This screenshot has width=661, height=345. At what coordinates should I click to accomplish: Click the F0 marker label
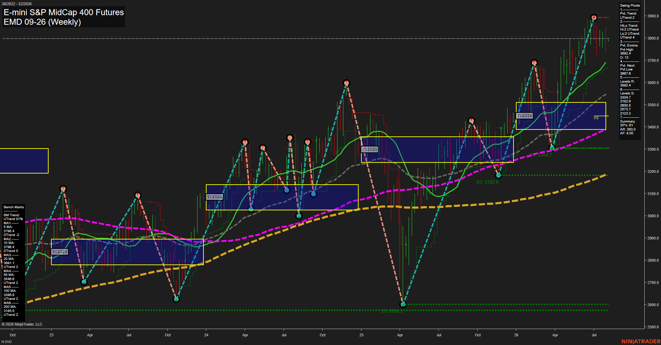(x=596, y=118)
